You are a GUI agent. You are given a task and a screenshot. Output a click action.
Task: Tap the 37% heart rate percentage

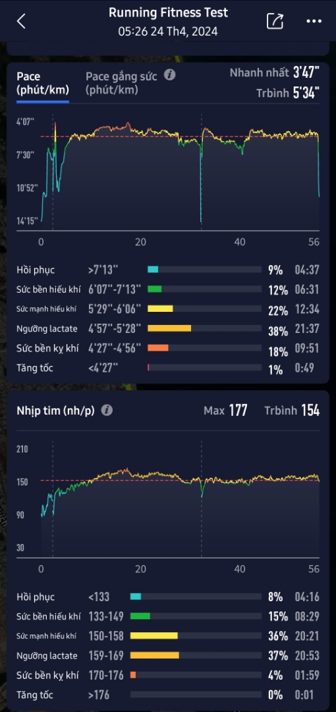click(x=278, y=656)
